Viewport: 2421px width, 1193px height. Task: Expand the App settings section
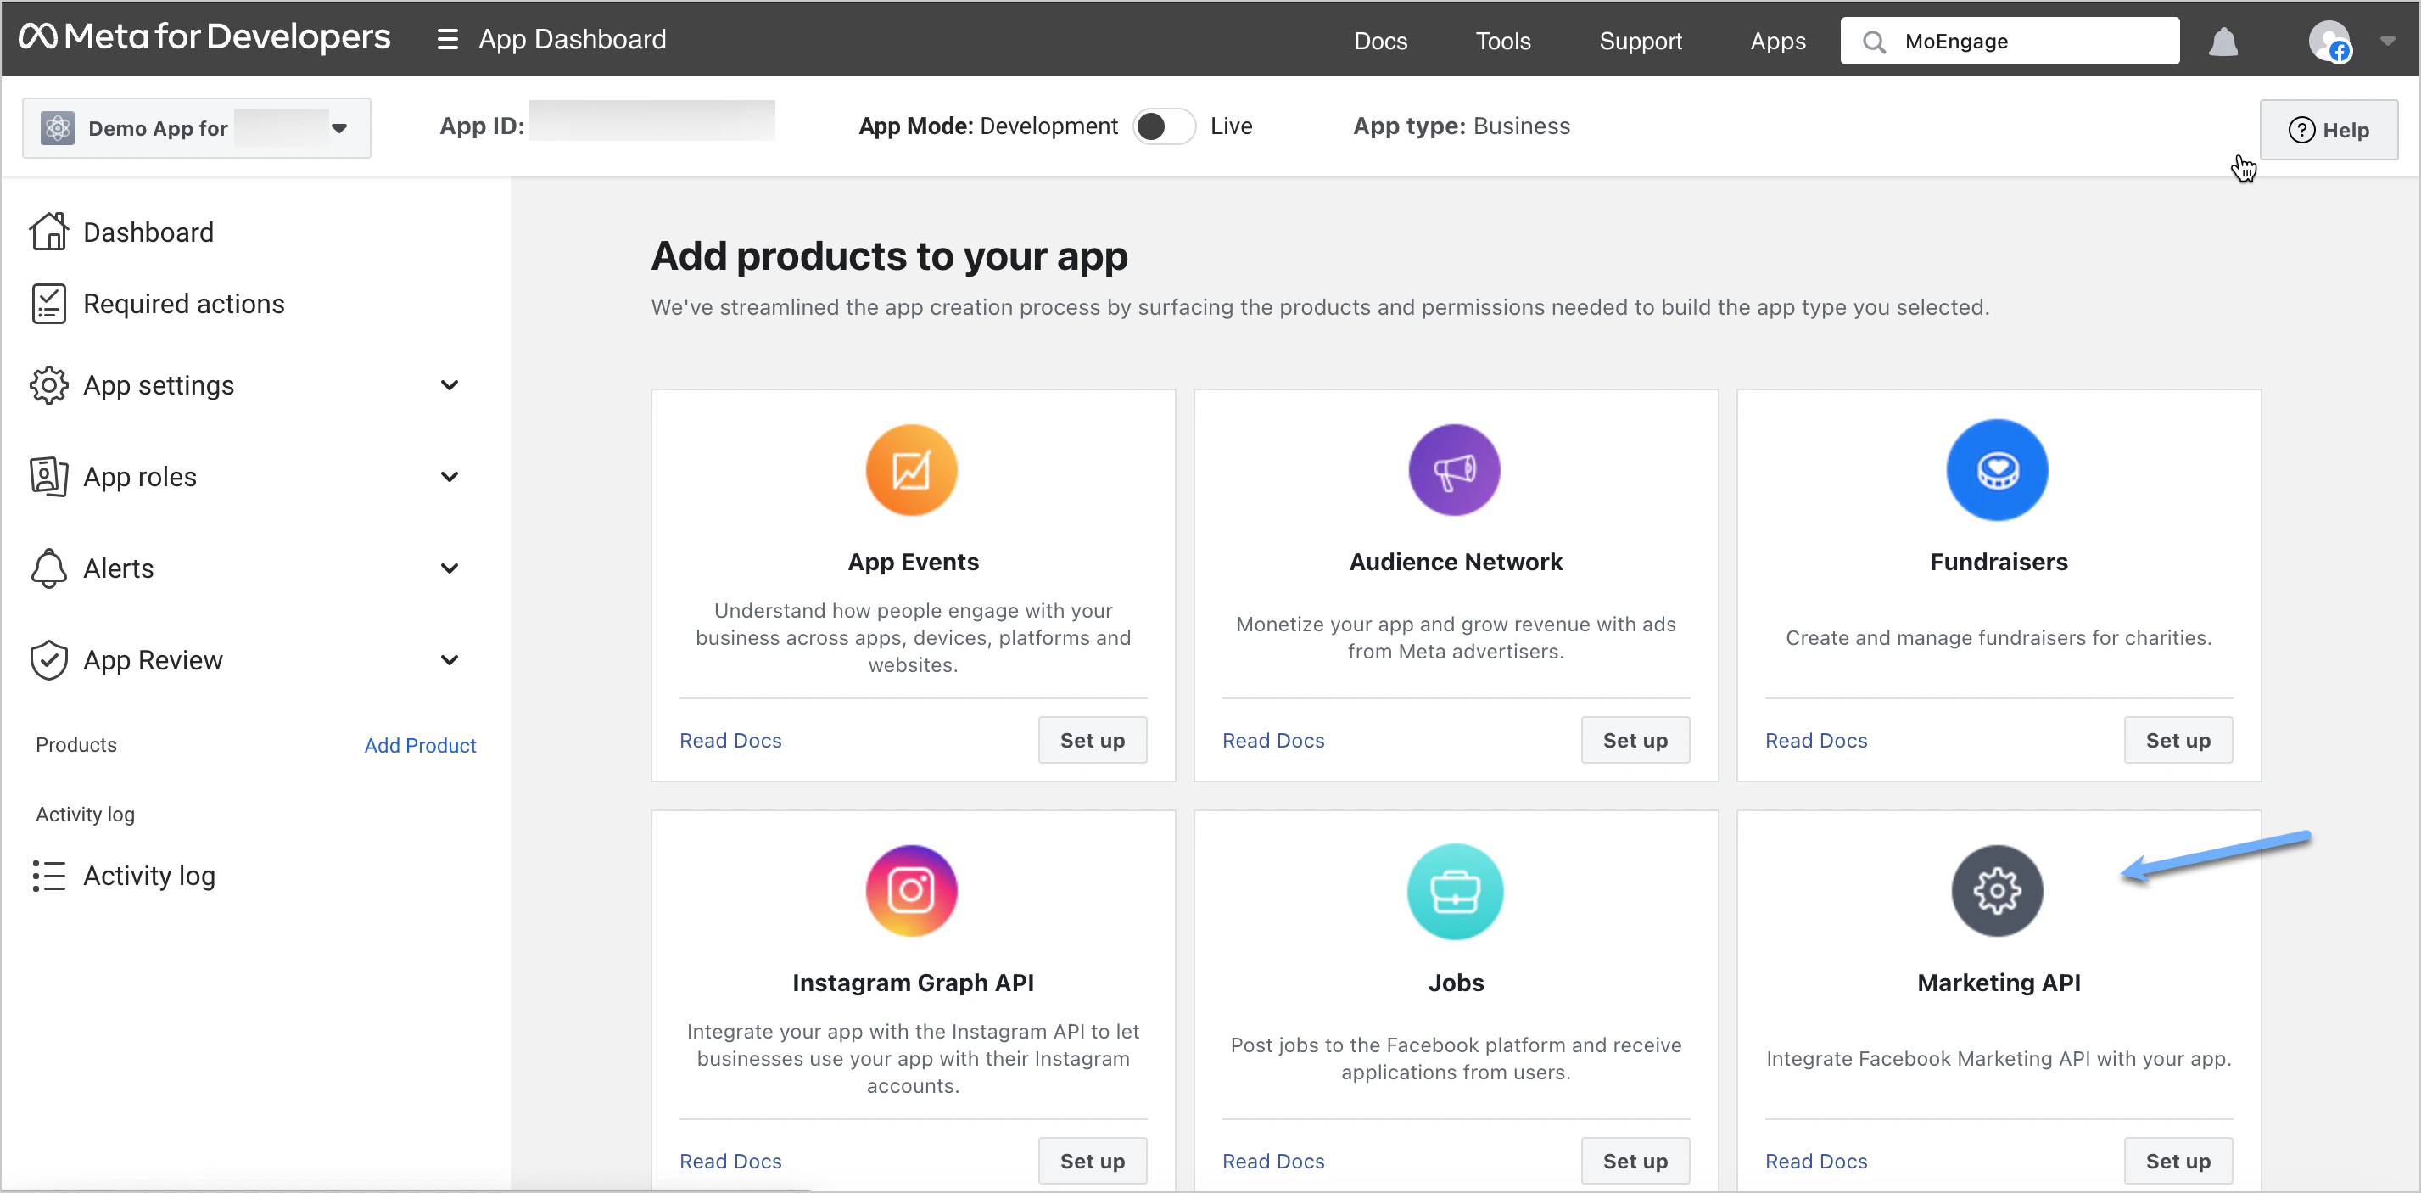450,384
